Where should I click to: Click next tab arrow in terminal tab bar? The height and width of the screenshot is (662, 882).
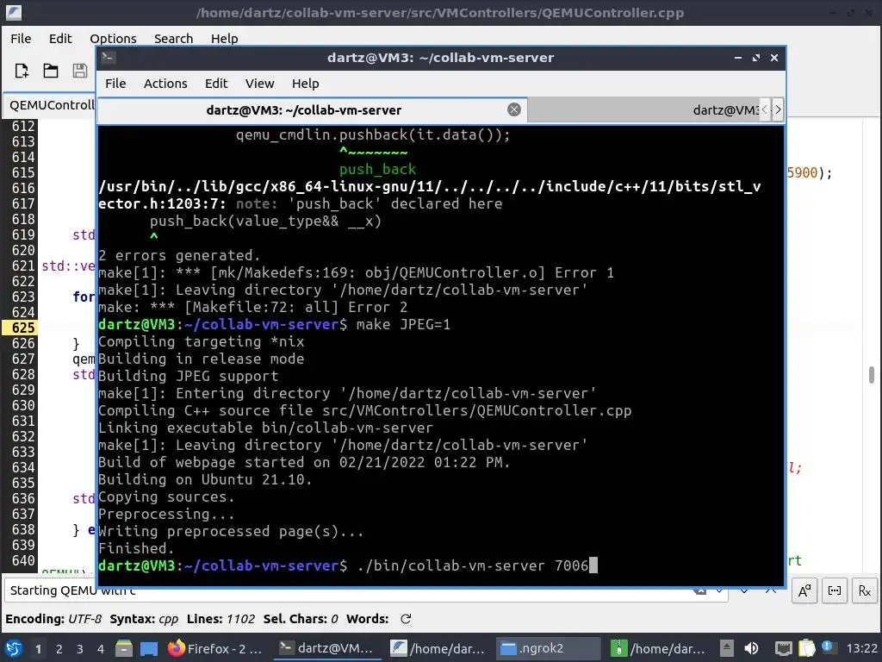(778, 109)
